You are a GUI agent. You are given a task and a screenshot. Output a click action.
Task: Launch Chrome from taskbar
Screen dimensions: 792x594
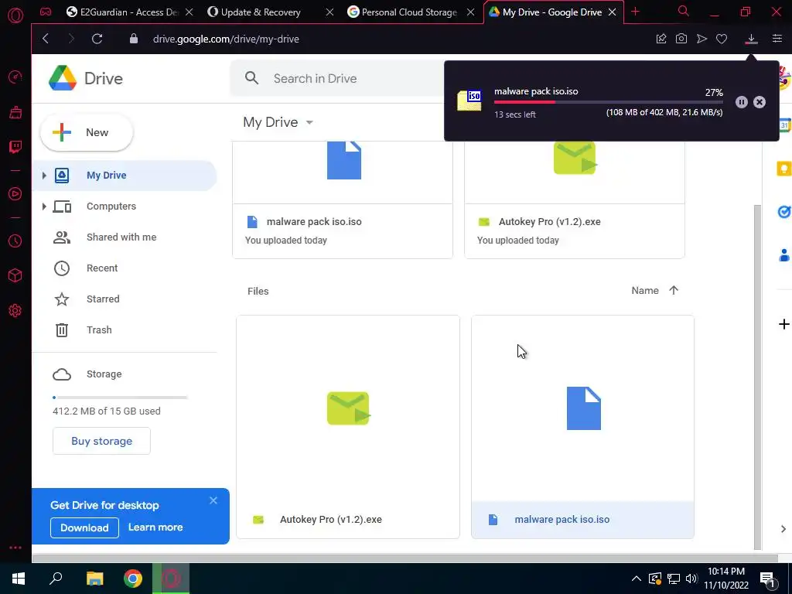coord(133,579)
